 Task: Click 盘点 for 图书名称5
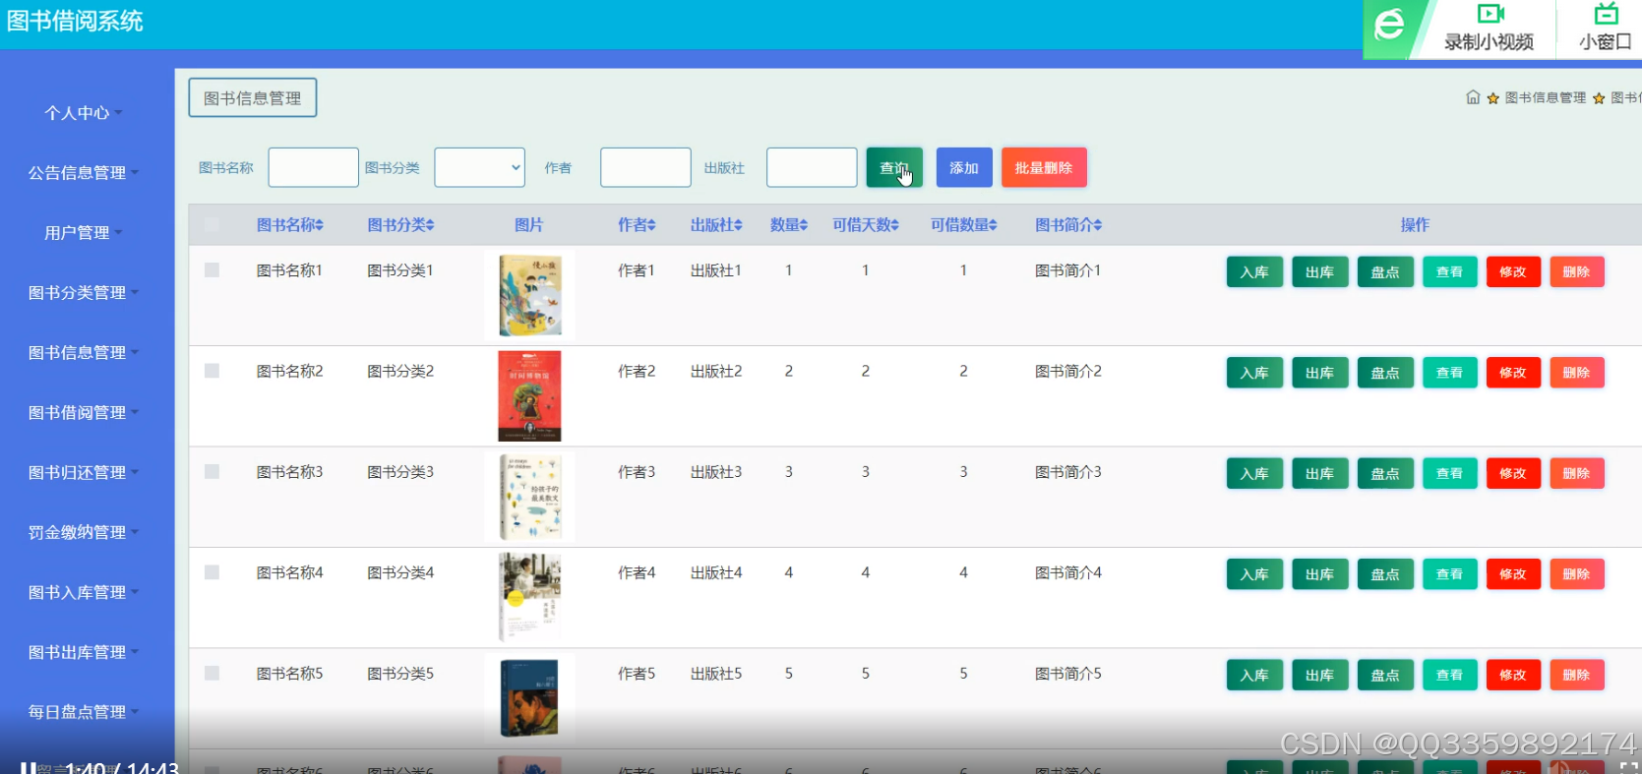[x=1385, y=675]
